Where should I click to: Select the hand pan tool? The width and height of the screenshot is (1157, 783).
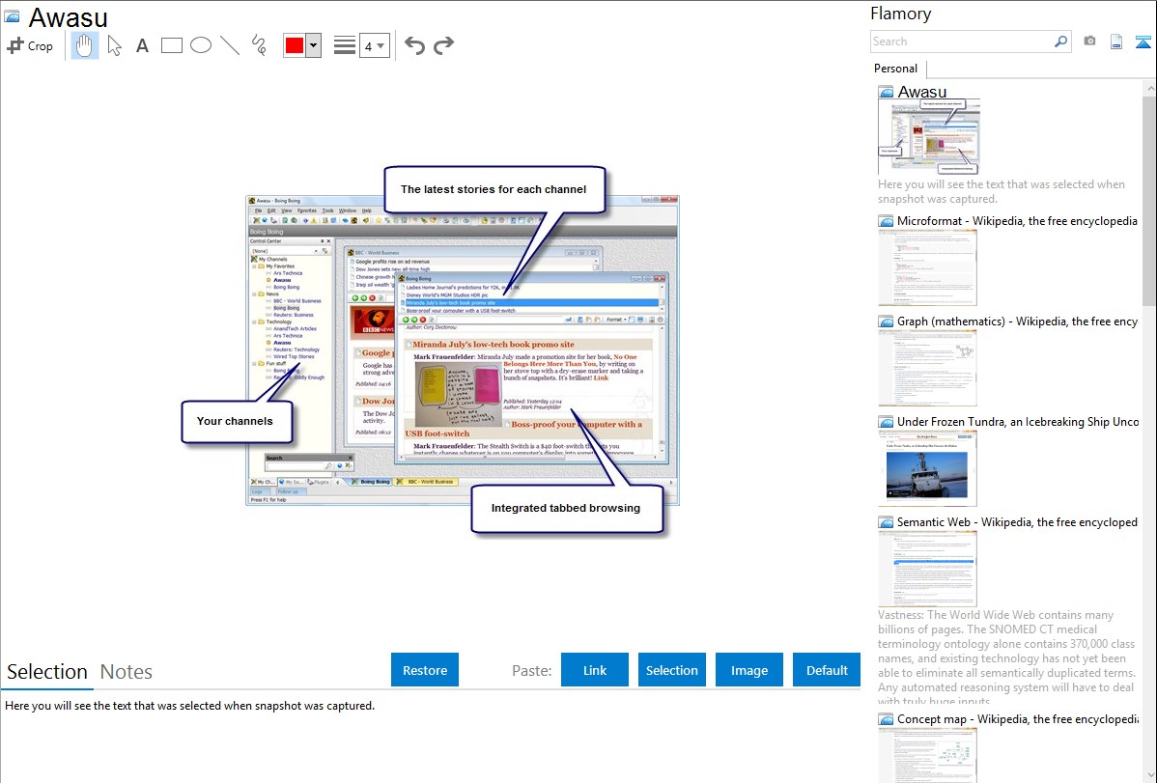[85, 45]
